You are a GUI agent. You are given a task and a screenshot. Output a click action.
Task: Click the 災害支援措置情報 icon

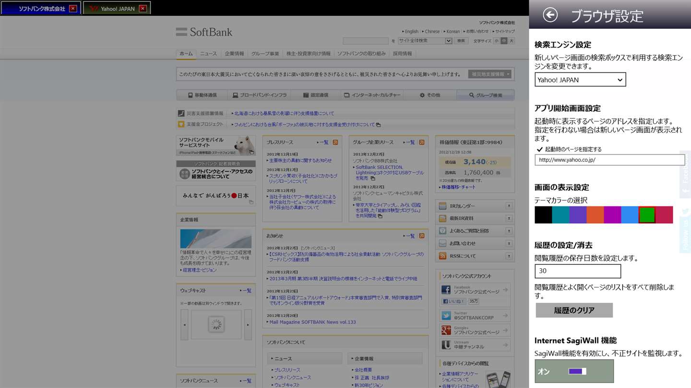181,114
